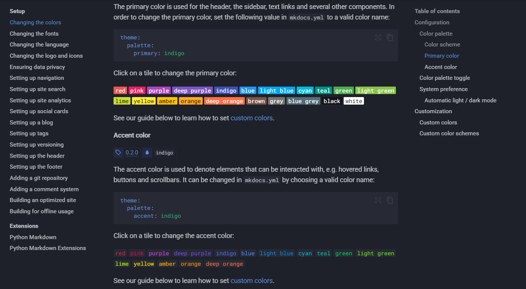The width and height of the screenshot is (526, 289).
Task: Open the custom colors link under the accent tiles
Action: click(x=252, y=281)
